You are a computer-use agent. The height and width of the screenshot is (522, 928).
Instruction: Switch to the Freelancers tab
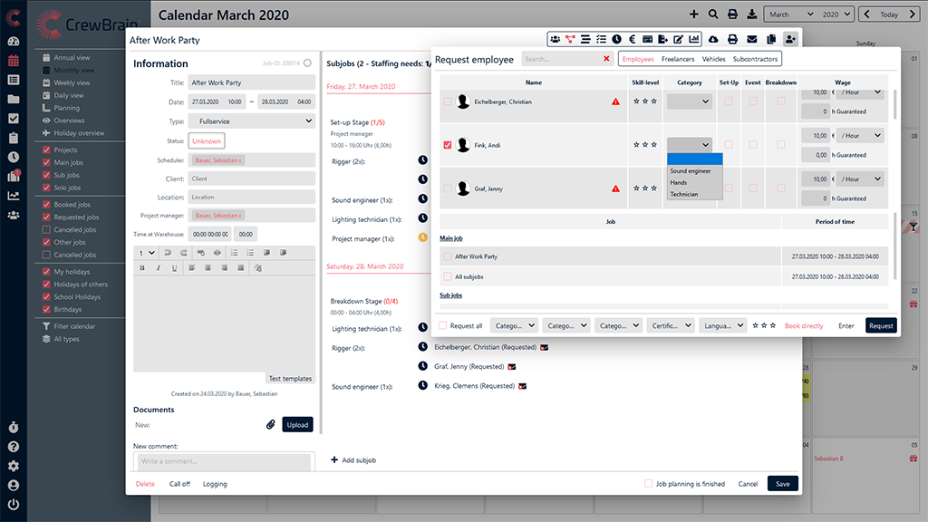[x=677, y=59]
